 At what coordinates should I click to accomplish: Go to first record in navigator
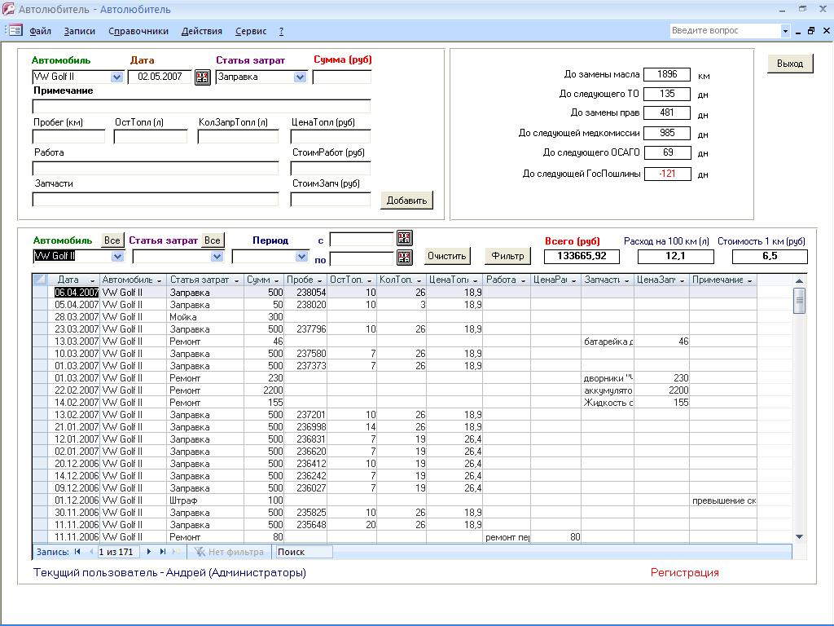(x=77, y=552)
